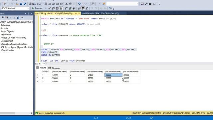This screenshot has height=120, width=213.
Task: Select Replication node
Action: (x=6, y=35)
